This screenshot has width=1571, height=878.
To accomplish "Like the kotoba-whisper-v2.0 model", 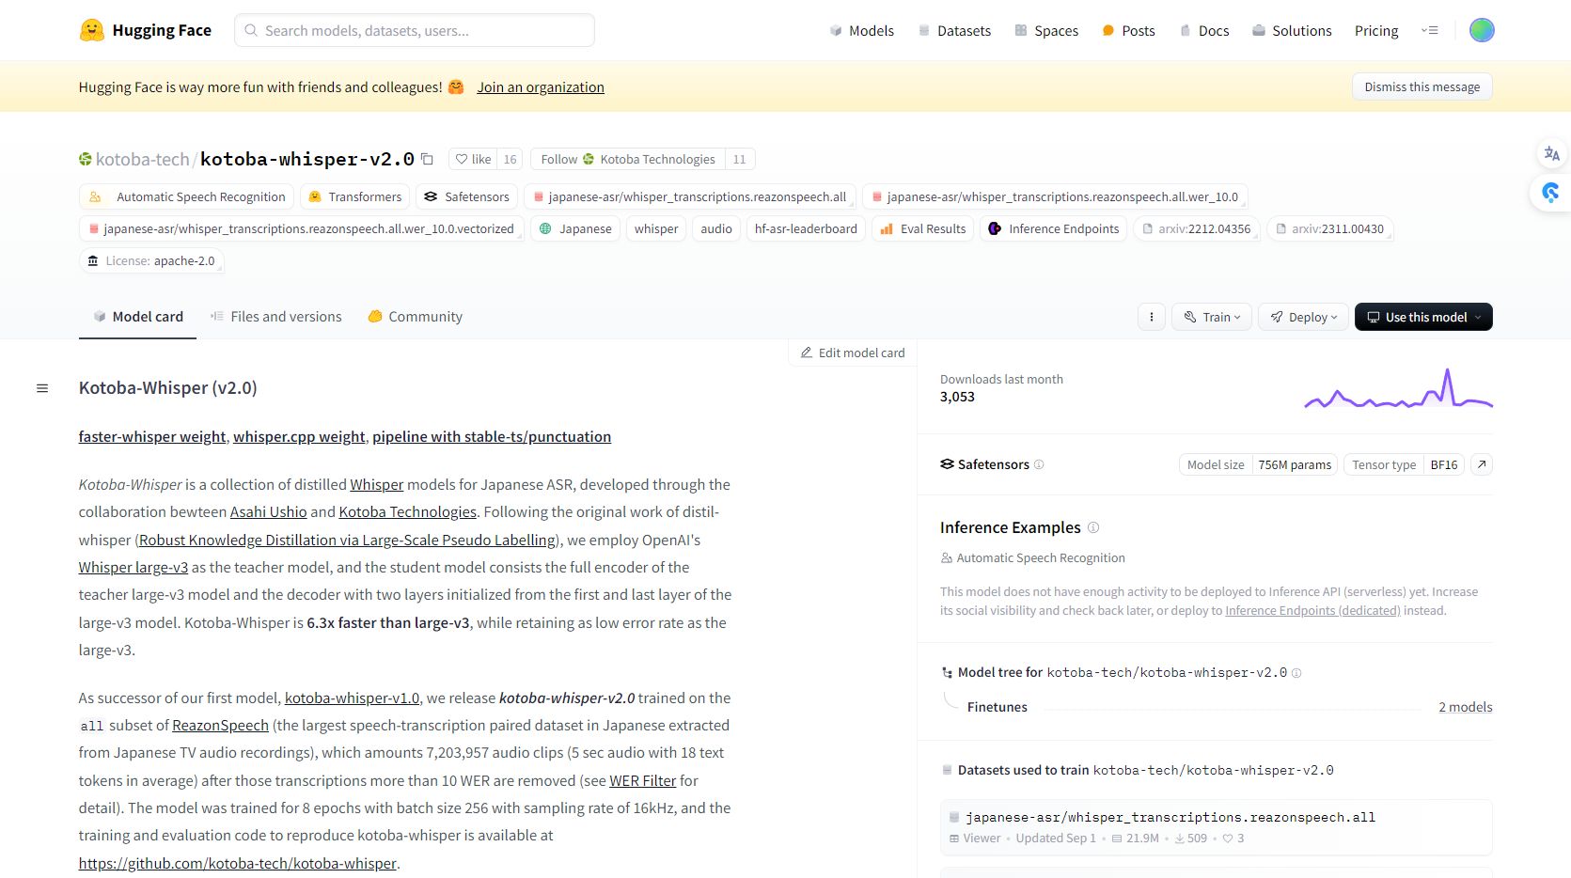I will [x=473, y=159].
